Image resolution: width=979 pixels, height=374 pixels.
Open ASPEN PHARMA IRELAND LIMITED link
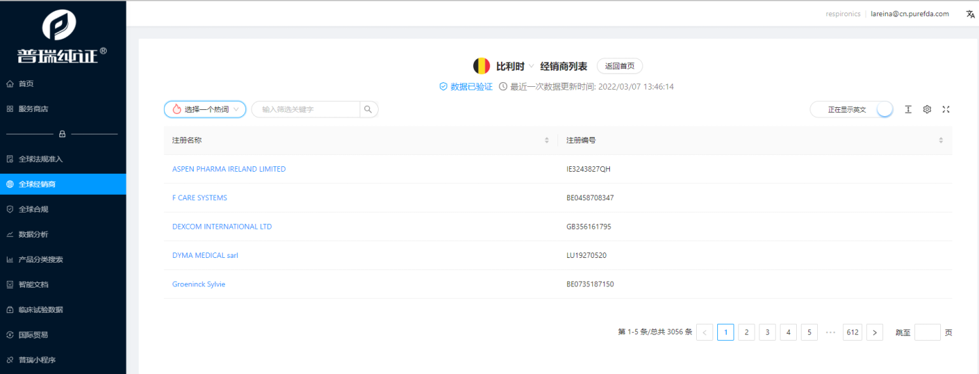click(229, 169)
